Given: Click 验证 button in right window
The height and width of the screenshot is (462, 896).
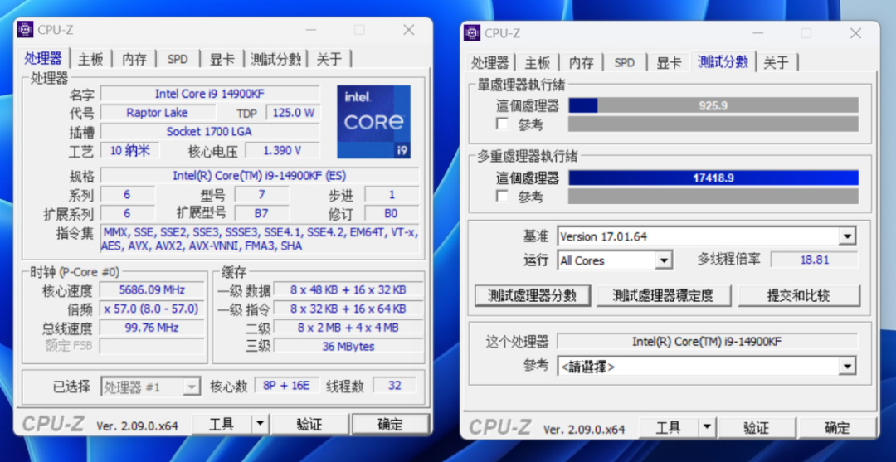Looking at the screenshot, I should pyautogui.click(x=757, y=427).
